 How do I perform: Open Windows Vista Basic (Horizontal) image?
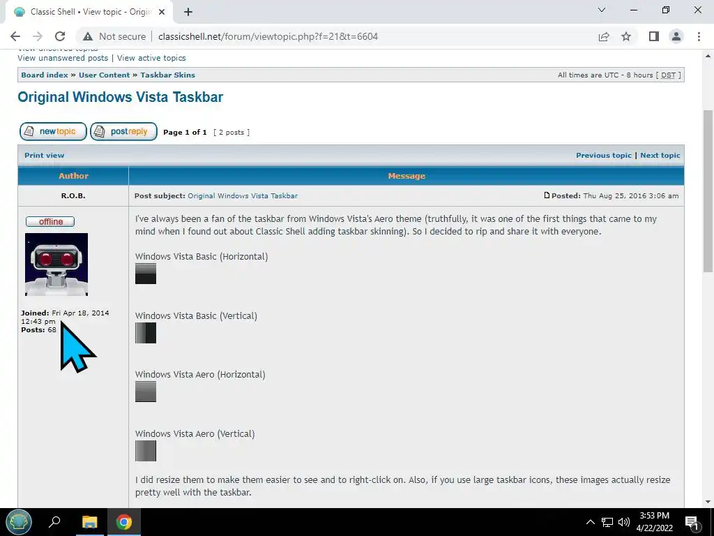click(x=146, y=274)
